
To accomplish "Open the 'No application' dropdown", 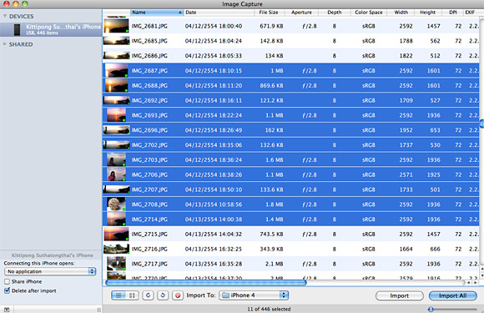I will click(x=50, y=271).
